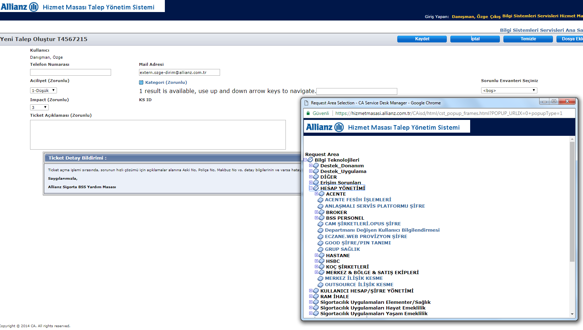Click the Kategori text field
The image size is (583, 330).
357,91
